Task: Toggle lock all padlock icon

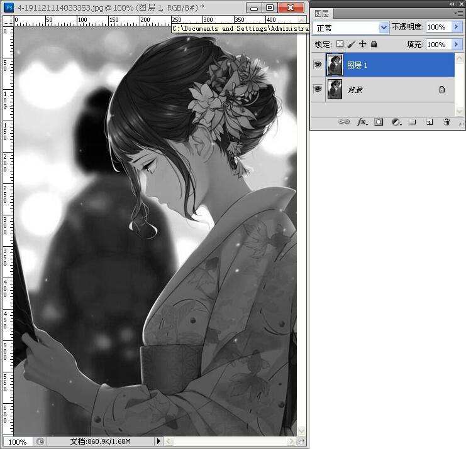Action: point(374,44)
